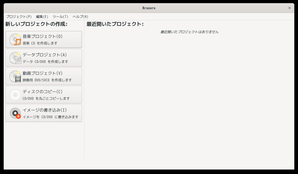Create a 動画プロジェクト(V)

pos(44,76)
